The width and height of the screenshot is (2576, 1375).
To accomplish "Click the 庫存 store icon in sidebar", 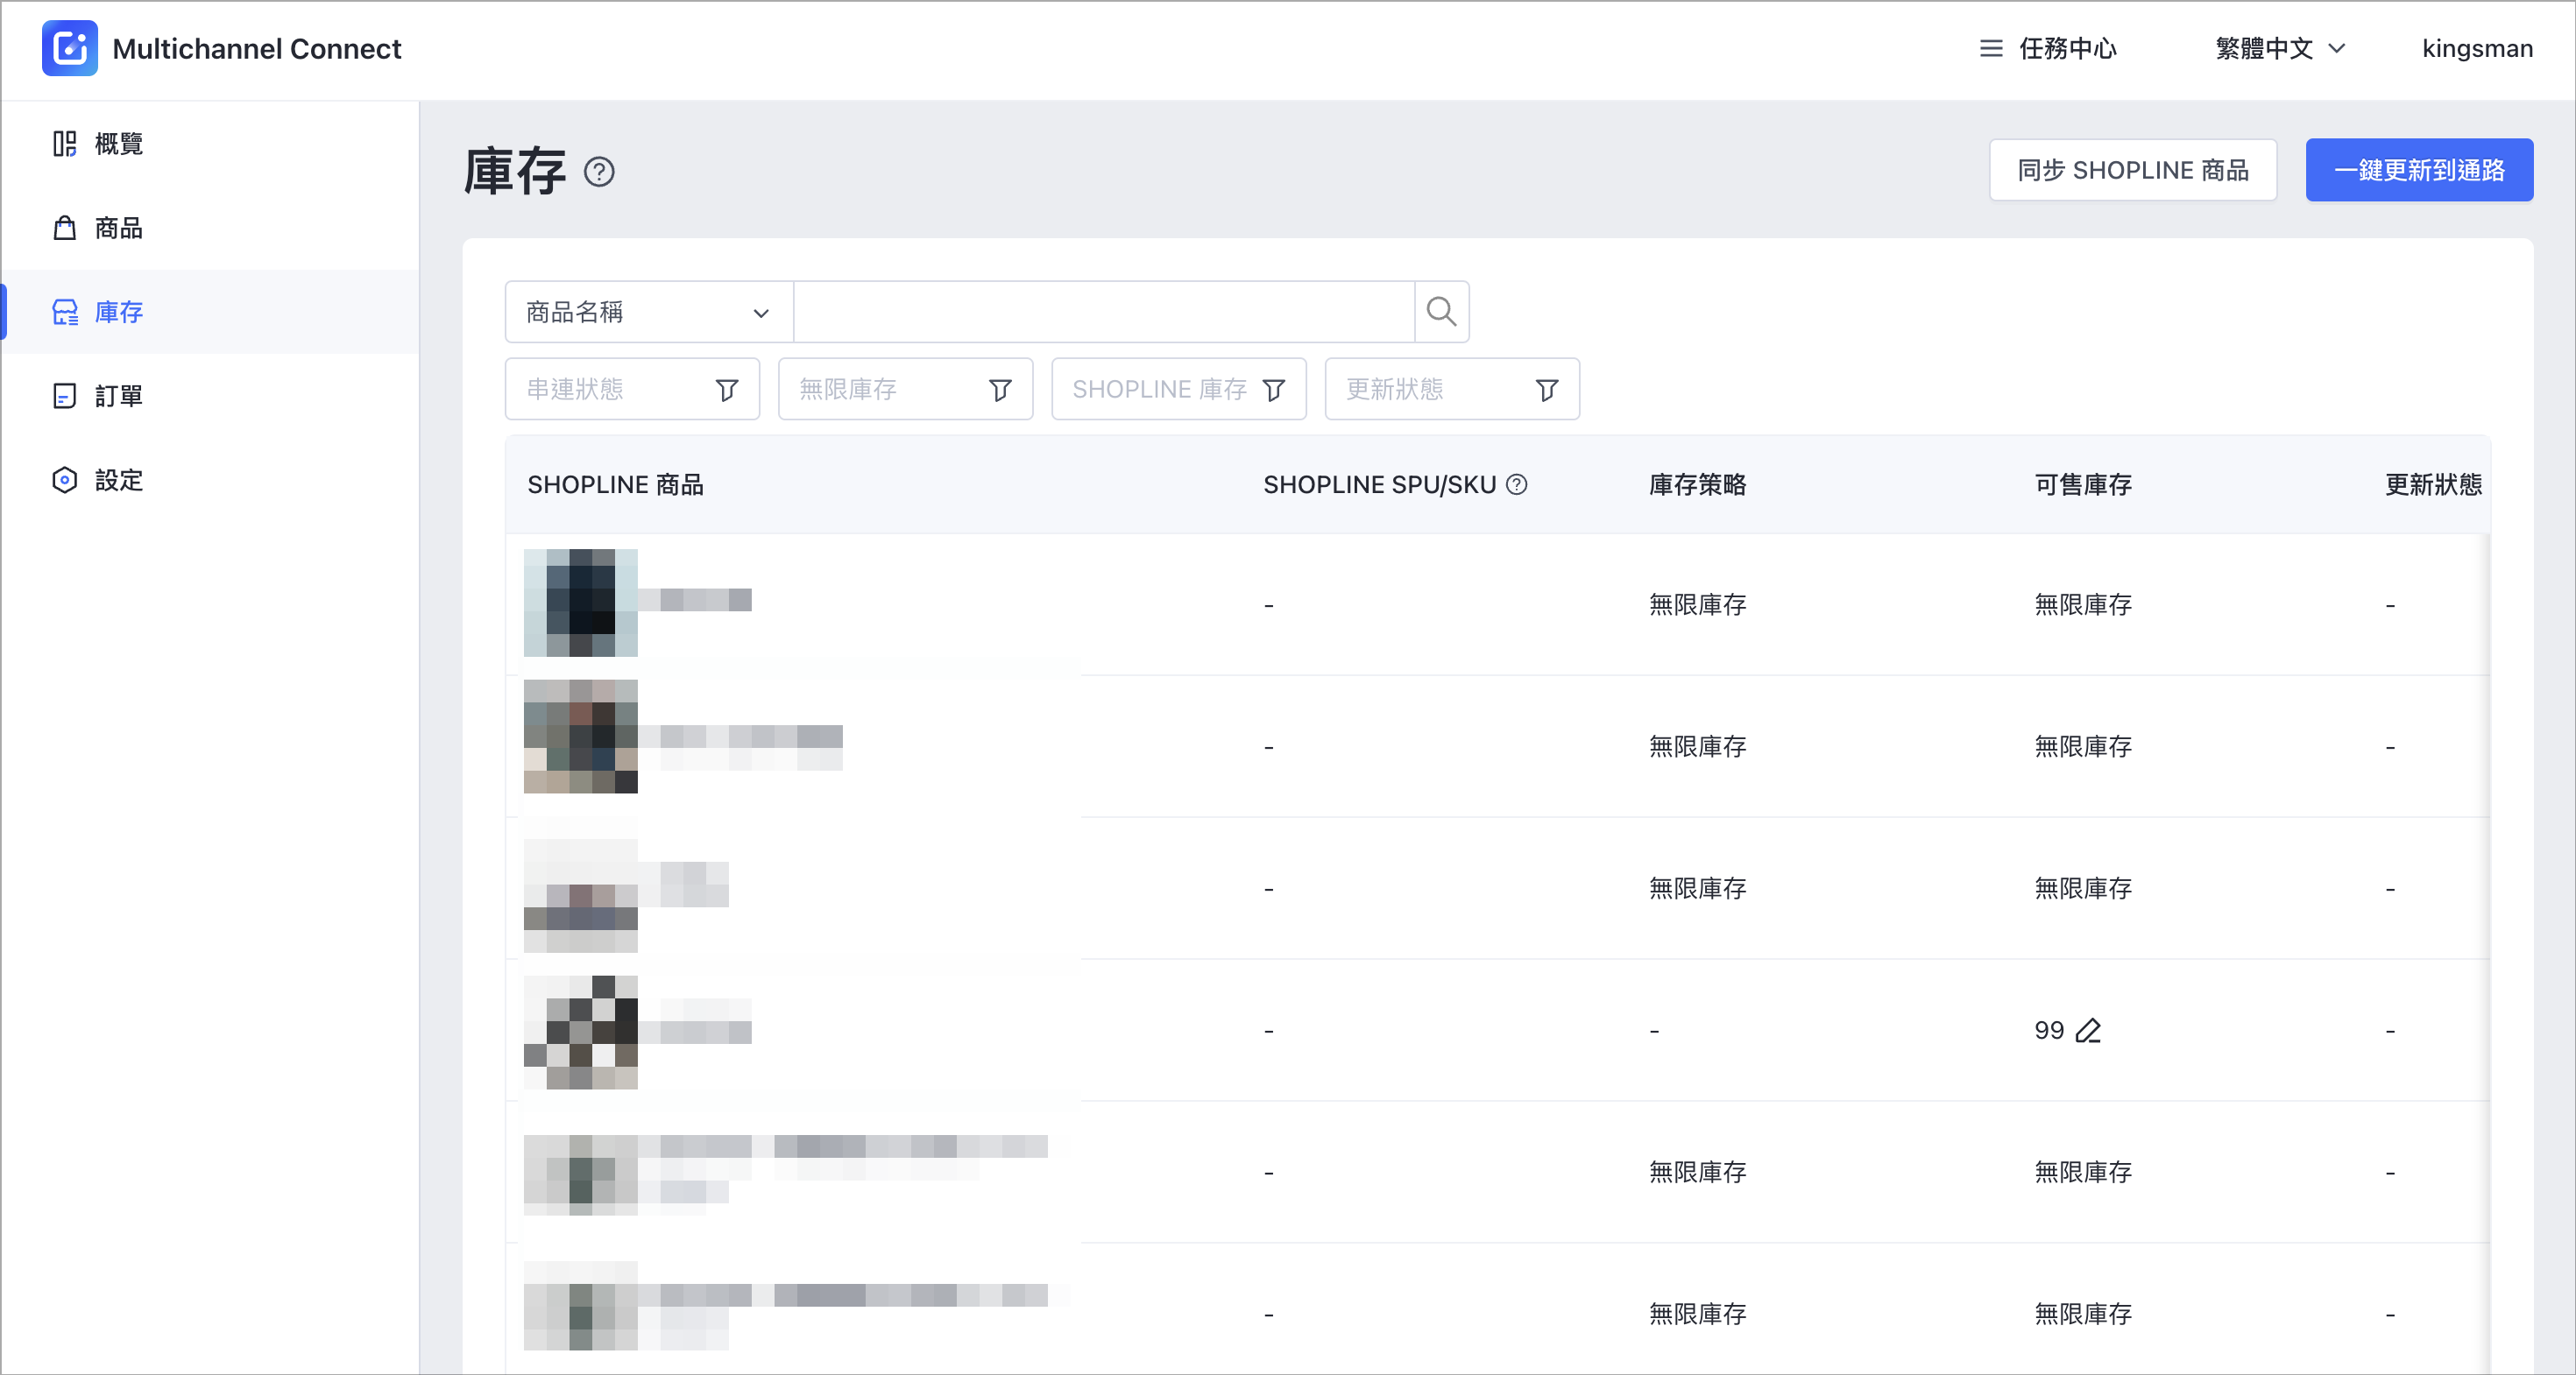I will (65, 312).
